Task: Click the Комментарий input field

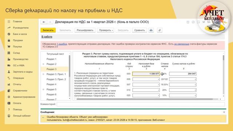Action: pos(141,104)
